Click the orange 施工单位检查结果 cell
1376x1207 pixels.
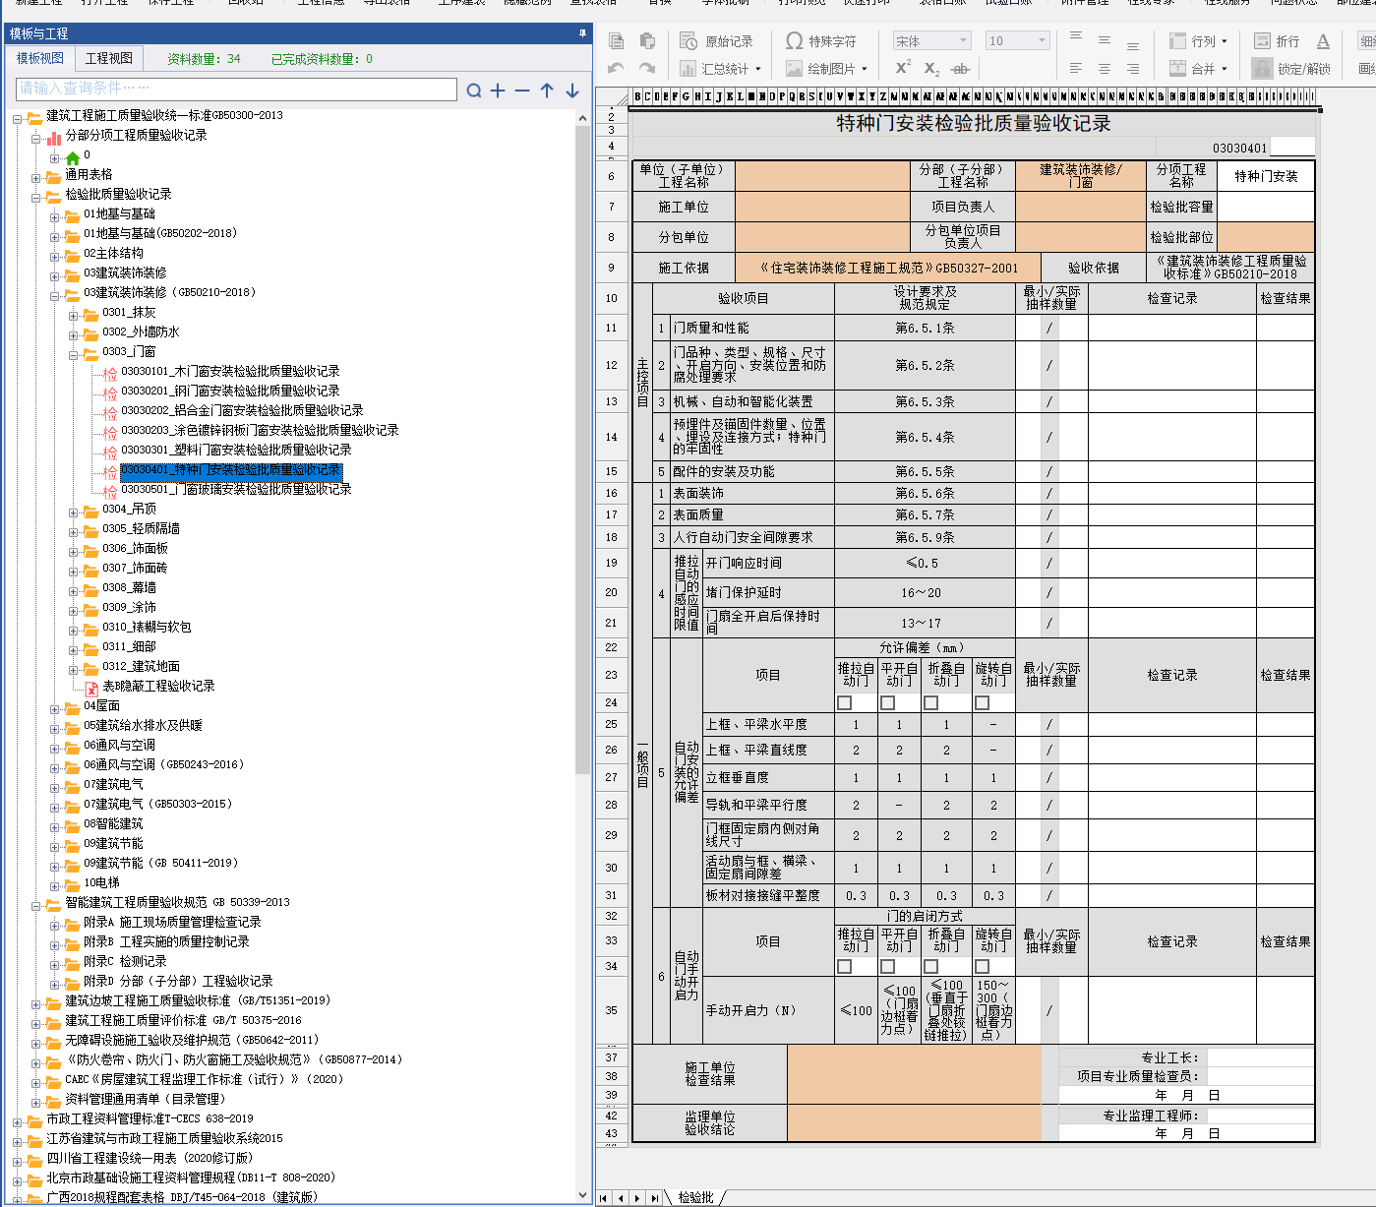point(914,1074)
